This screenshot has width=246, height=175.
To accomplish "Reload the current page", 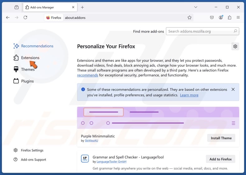I will [26, 17].
